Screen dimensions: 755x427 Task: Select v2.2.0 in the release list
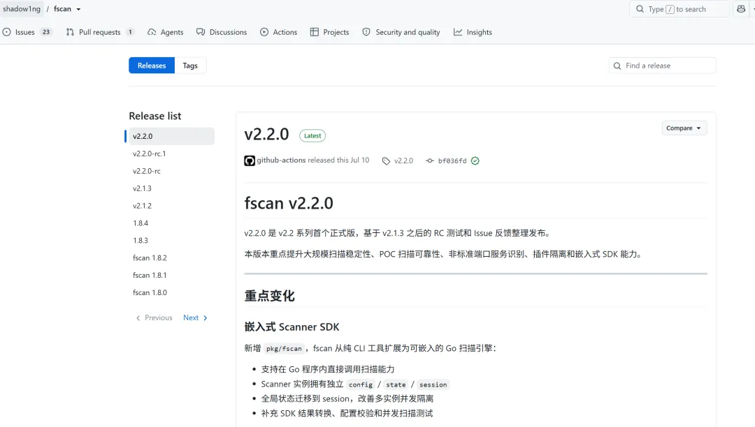coord(171,136)
